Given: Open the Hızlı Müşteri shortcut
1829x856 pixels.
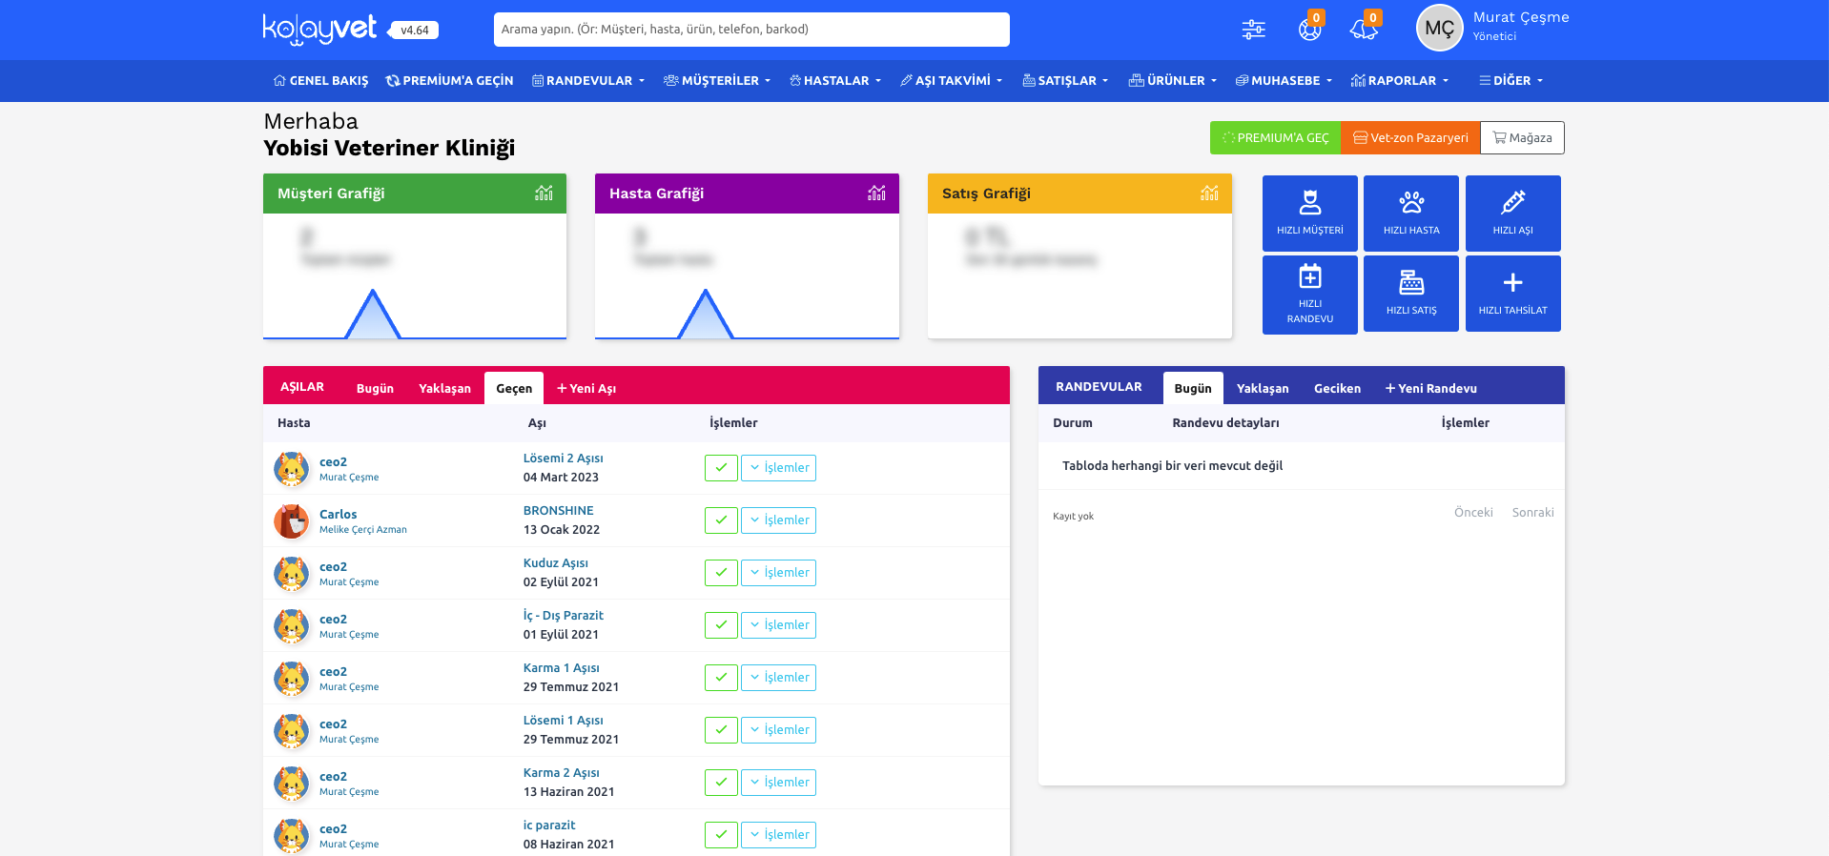Looking at the screenshot, I should coord(1310,214).
